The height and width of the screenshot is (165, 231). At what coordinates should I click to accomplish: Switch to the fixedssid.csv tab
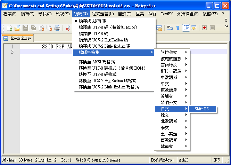[x=20, y=38]
